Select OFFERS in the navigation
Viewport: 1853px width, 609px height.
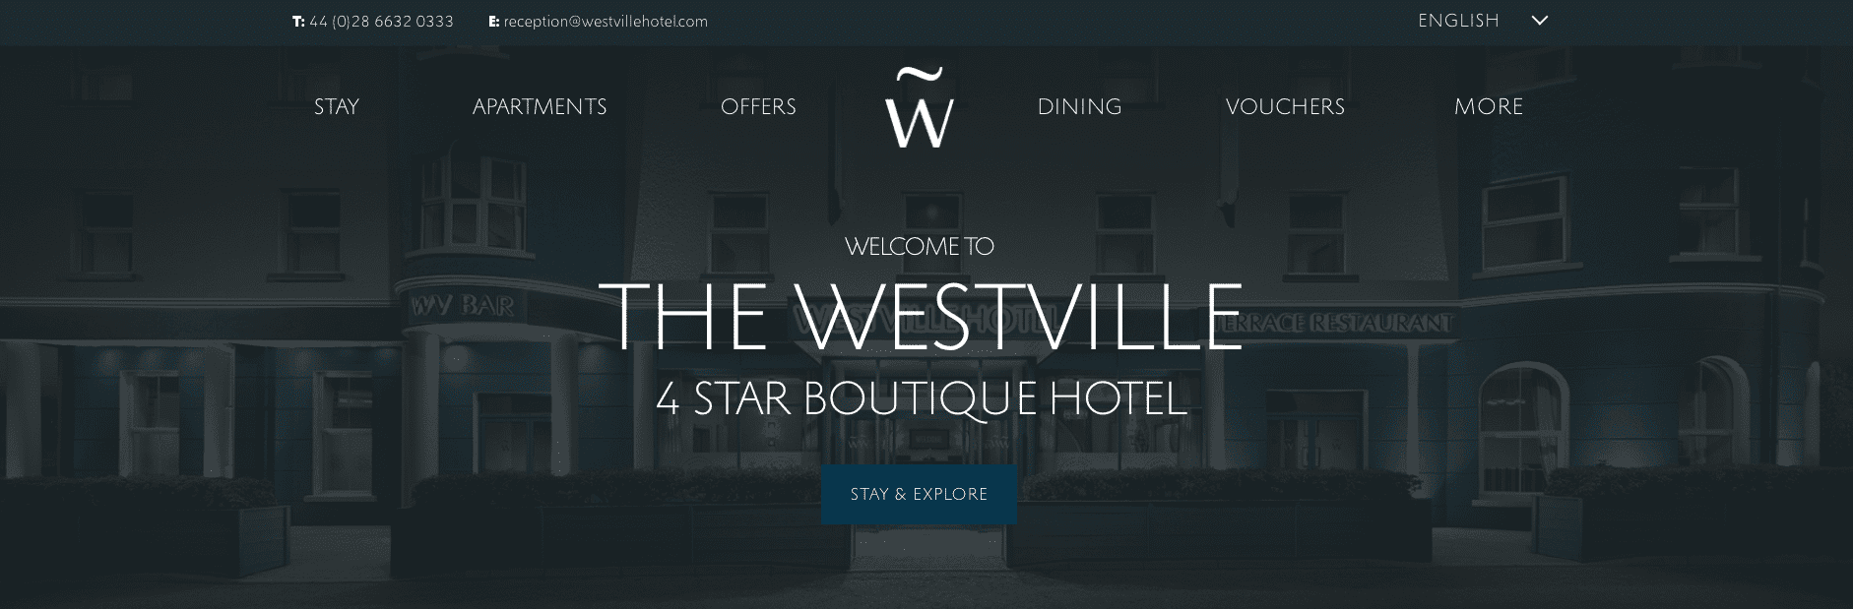[758, 106]
